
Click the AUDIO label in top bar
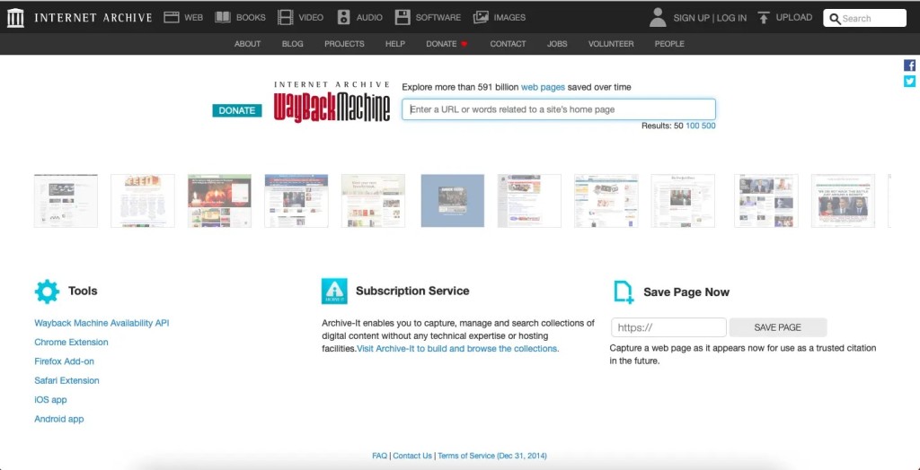coord(369,18)
